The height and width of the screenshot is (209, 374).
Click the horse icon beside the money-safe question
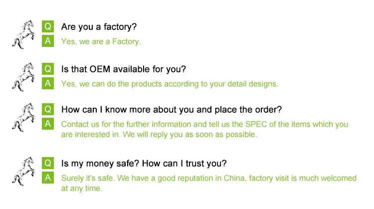pyautogui.click(x=23, y=171)
